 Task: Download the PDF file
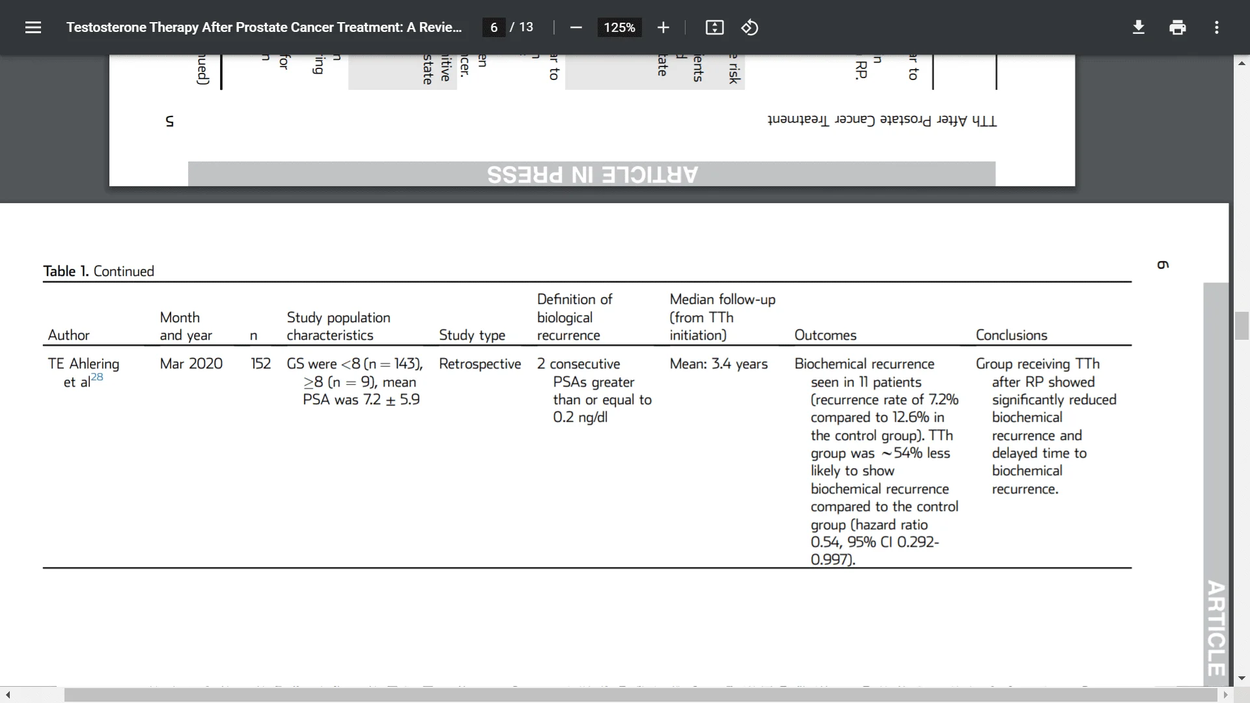(x=1138, y=27)
